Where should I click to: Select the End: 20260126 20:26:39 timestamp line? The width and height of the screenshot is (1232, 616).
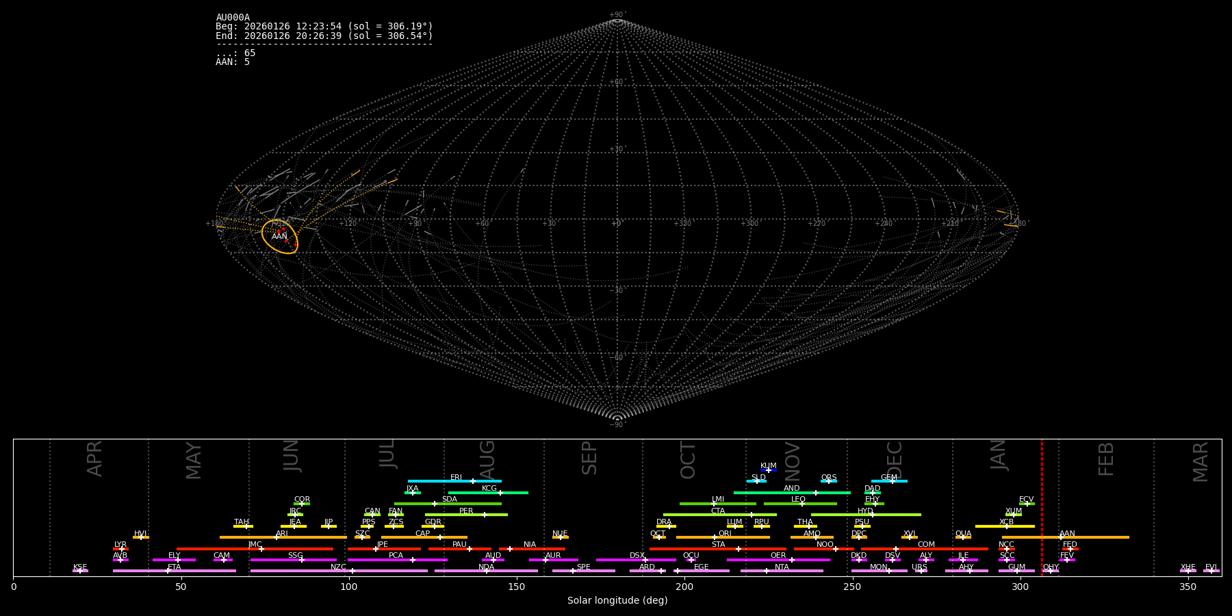324,36
